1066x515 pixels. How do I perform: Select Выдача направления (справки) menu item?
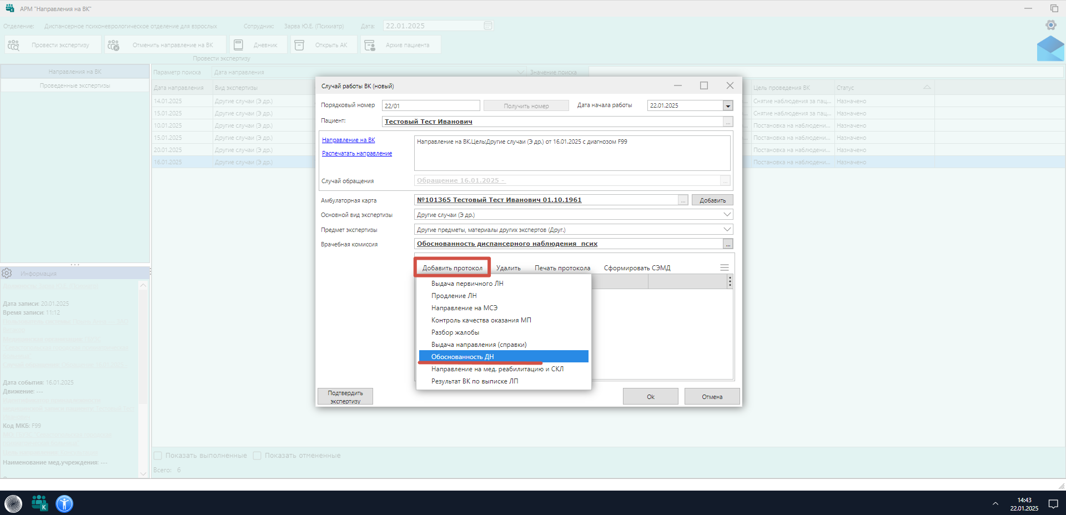pyautogui.click(x=504, y=345)
